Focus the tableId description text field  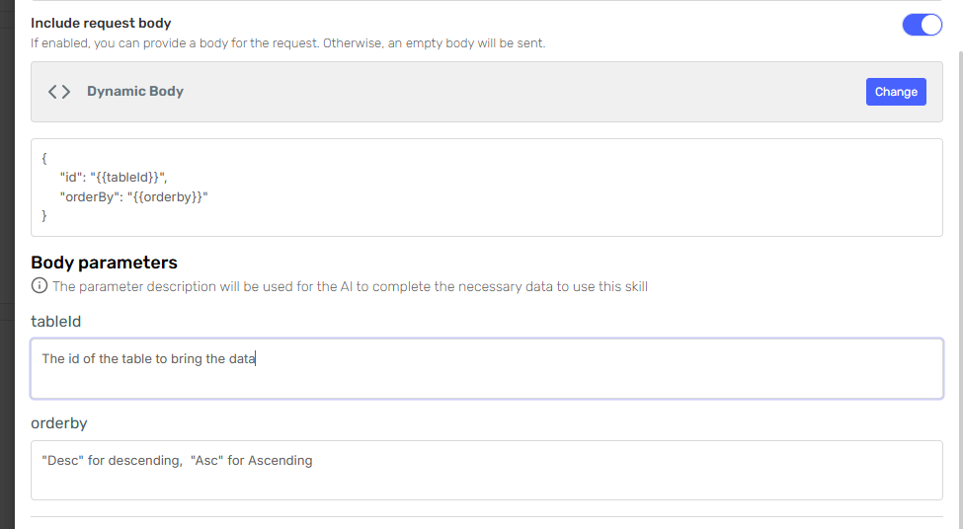(593, 375)
